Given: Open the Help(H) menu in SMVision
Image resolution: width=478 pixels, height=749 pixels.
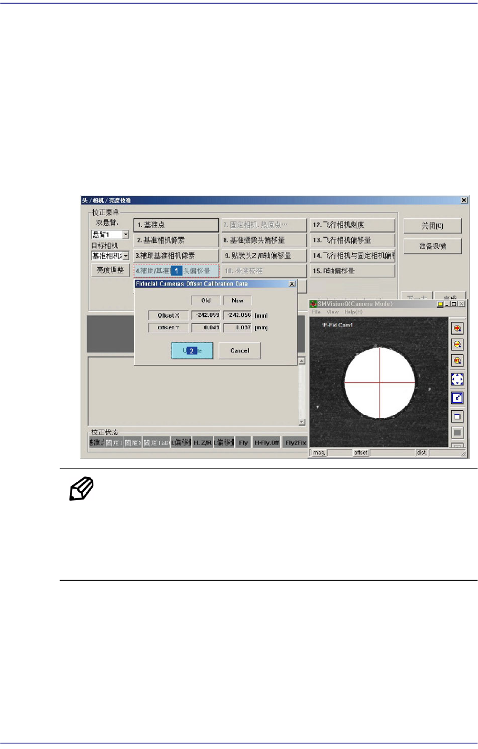Looking at the screenshot, I should 353,312.
